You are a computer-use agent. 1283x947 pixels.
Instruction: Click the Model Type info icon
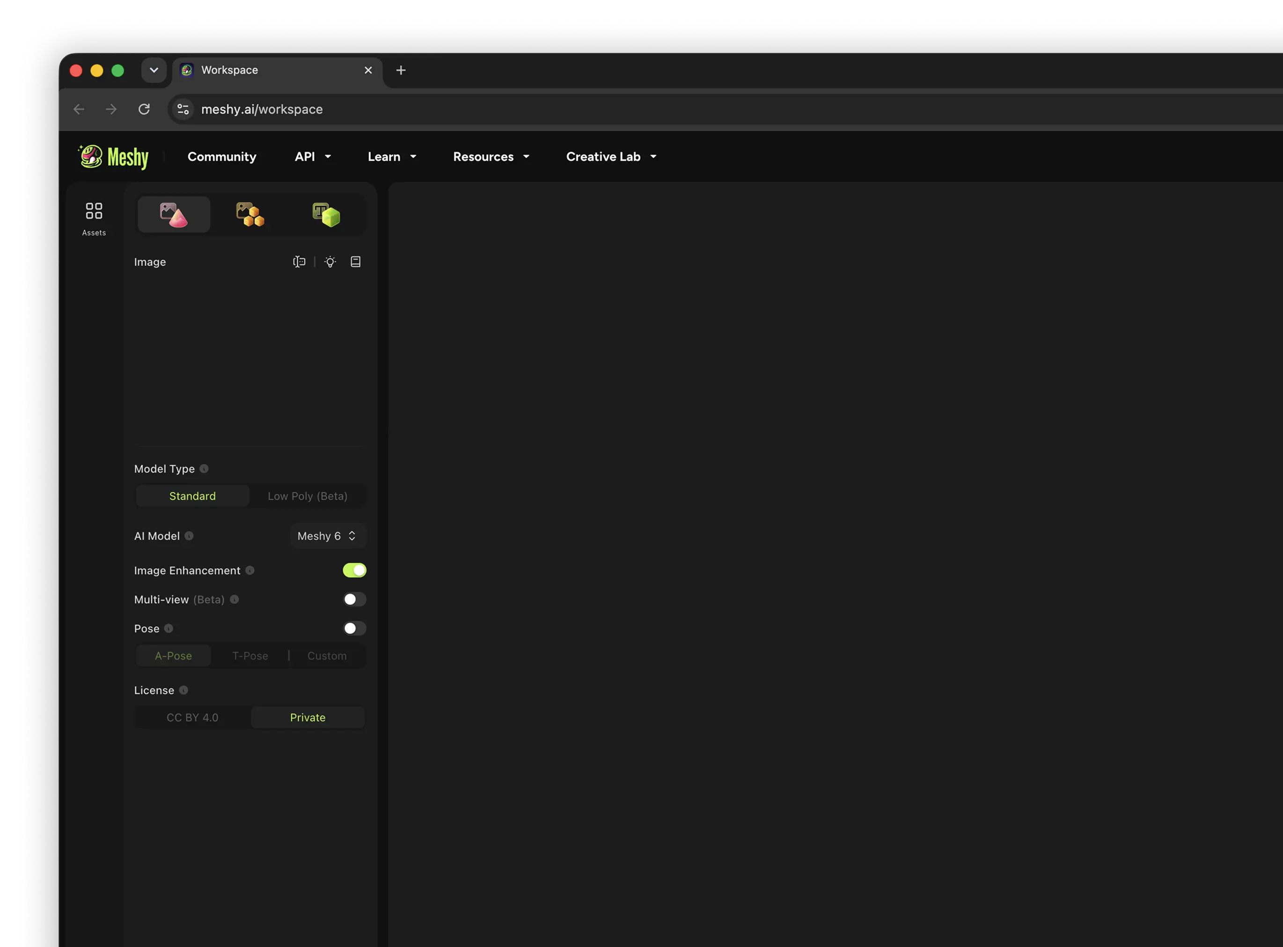(204, 469)
